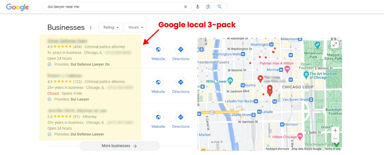Select the Washington/Wells station icon

pyautogui.click(x=243, y=54)
